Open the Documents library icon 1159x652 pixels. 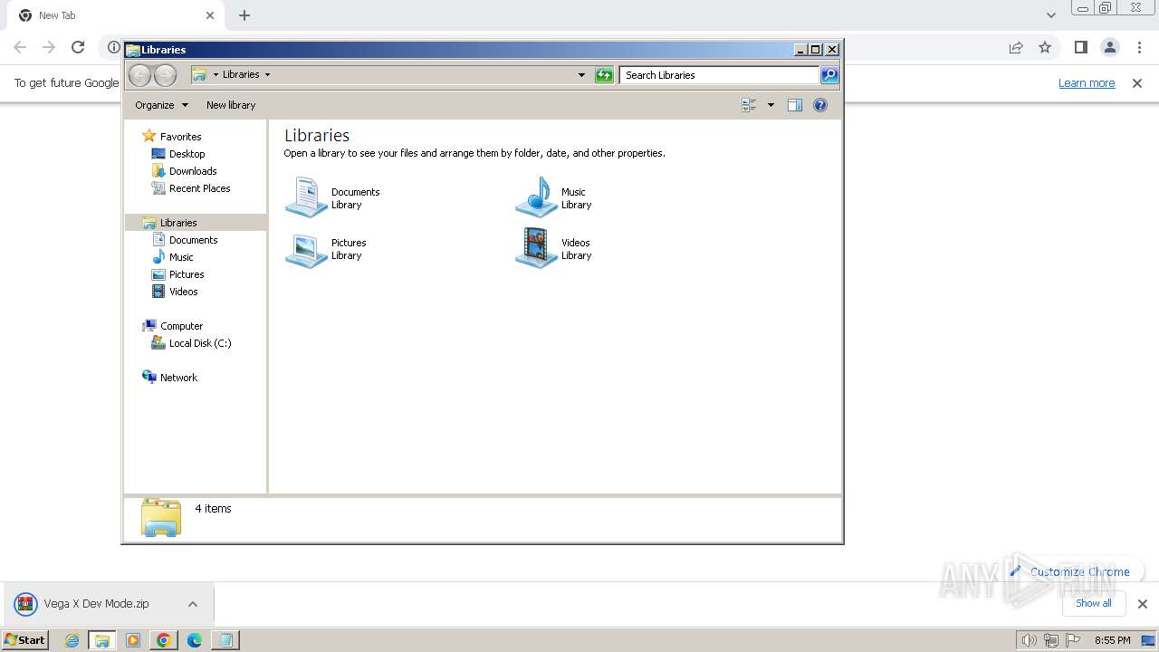click(x=306, y=197)
